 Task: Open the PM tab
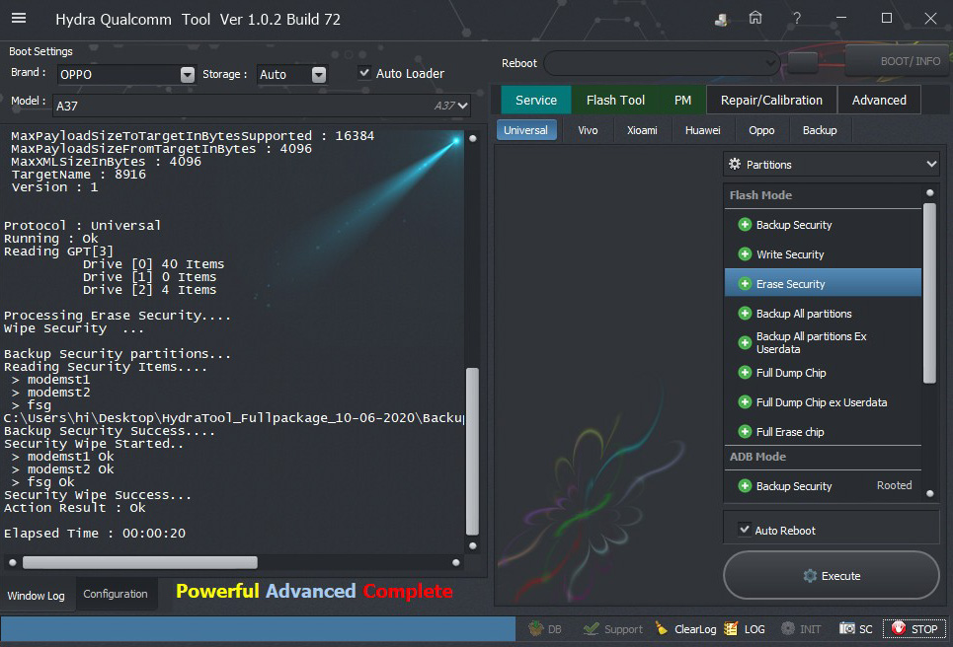click(x=682, y=101)
